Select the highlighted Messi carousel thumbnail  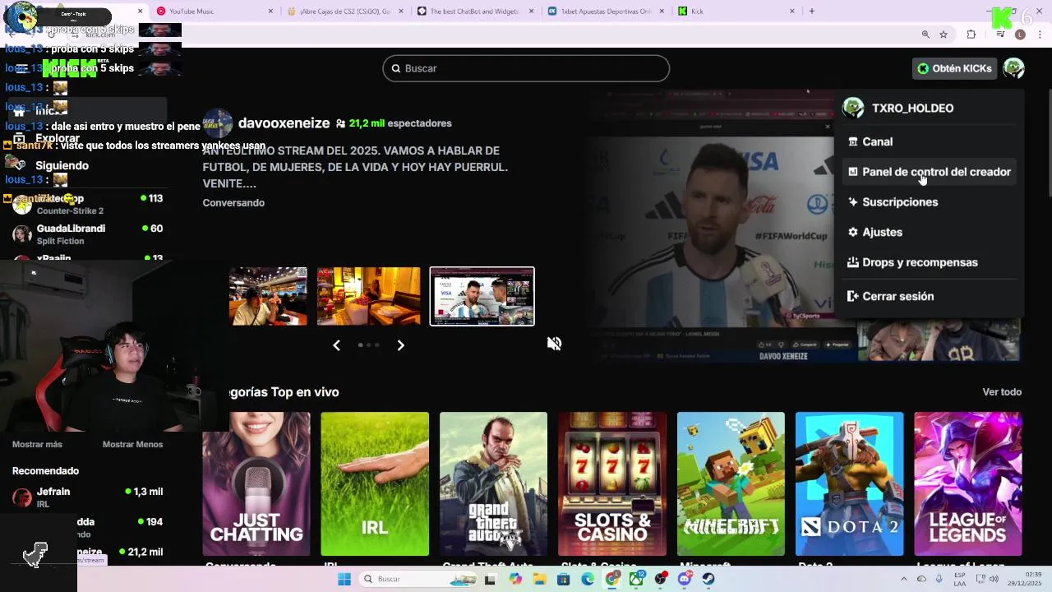482,296
